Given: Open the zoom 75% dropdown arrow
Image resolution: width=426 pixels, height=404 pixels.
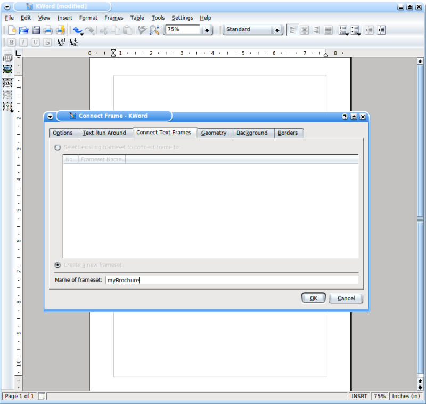Looking at the screenshot, I should tap(207, 30).
